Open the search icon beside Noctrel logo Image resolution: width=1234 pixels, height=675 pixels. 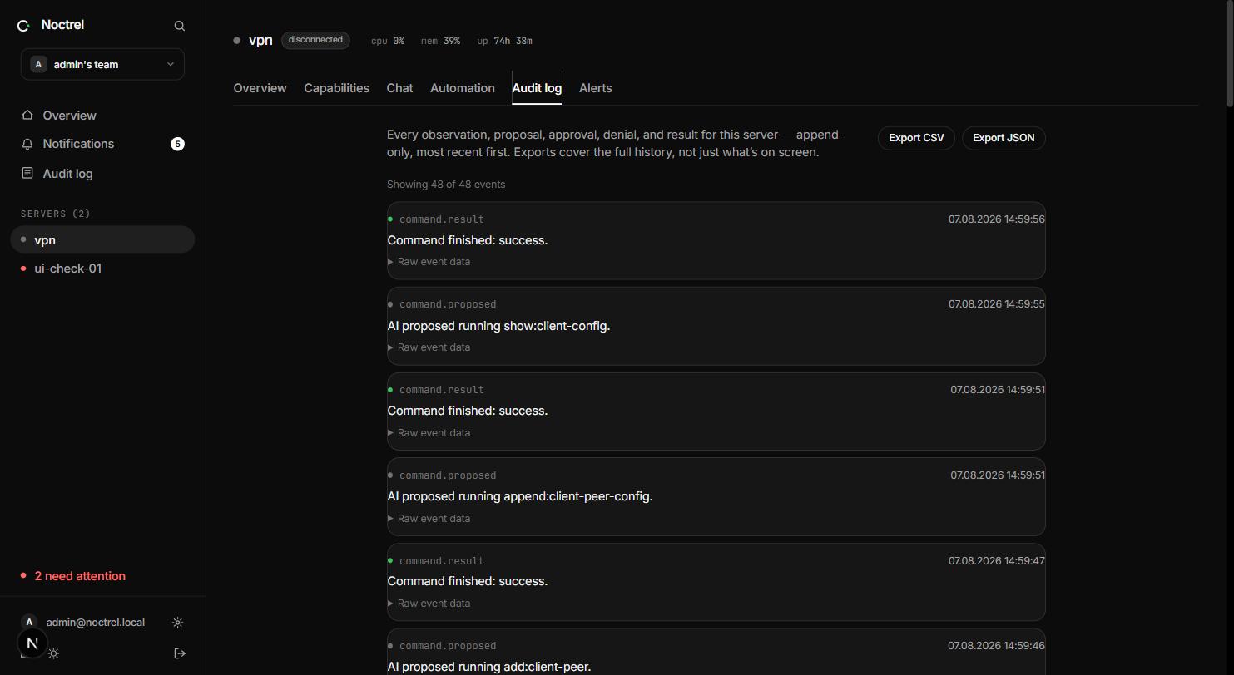pos(179,26)
